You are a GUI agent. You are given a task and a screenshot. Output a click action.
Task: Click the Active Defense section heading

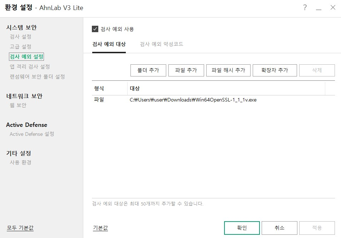click(26, 125)
